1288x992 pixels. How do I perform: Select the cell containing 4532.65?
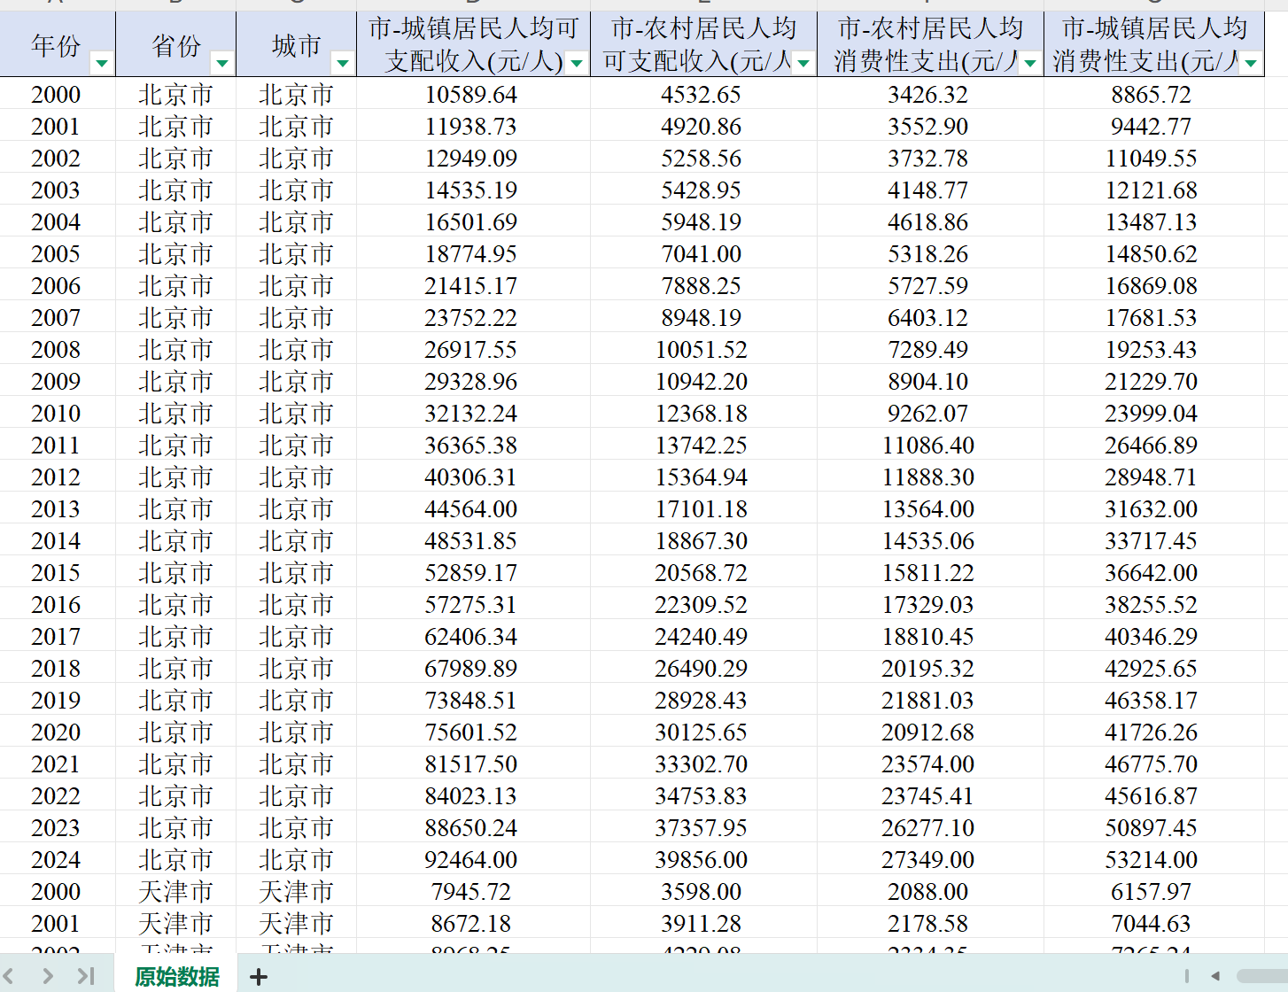point(704,95)
